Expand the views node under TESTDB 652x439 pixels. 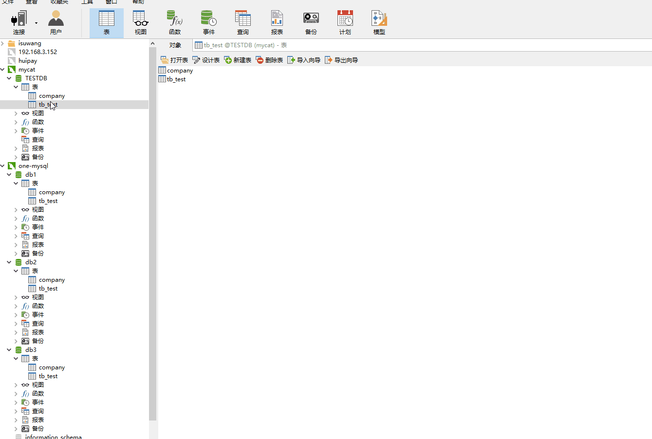tap(16, 113)
